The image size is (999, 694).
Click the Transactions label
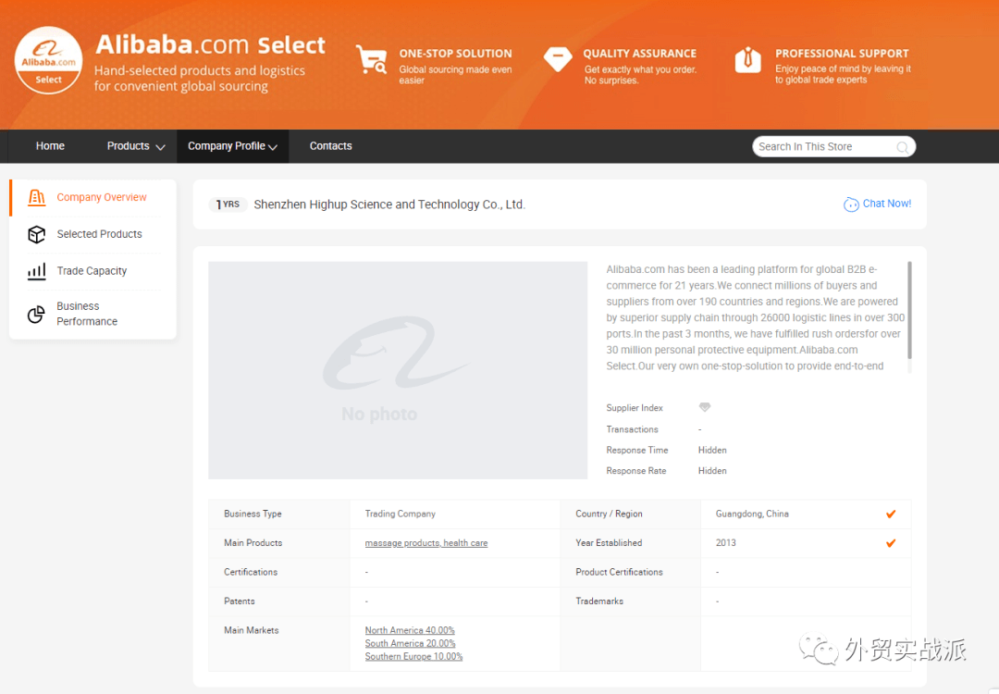[x=632, y=429]
